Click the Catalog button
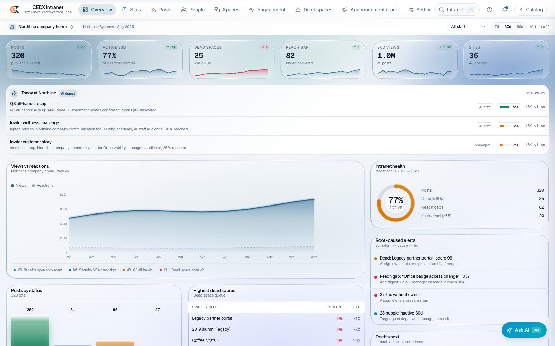This screenshot has width=555, height=346. [x=530, y=10]
